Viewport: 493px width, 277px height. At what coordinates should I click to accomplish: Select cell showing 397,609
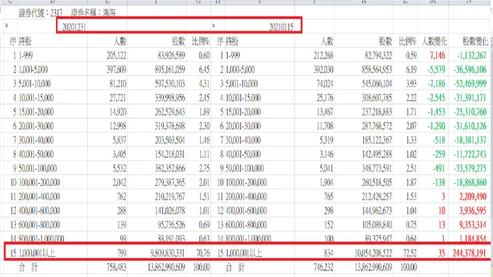point(117,69)
